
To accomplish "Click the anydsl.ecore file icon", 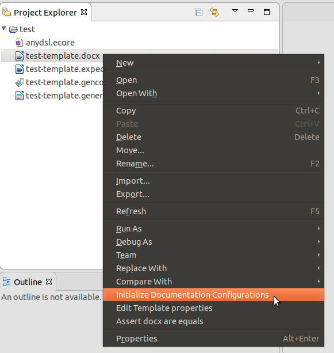I will point(19,43).
